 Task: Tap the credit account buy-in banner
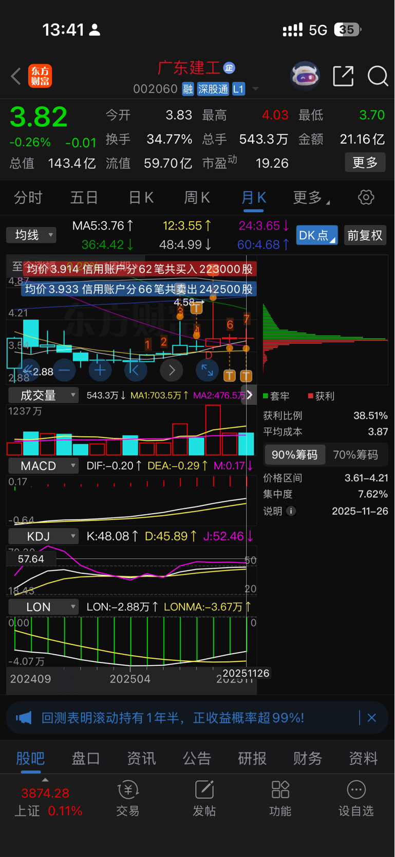(x=139, y=269)
